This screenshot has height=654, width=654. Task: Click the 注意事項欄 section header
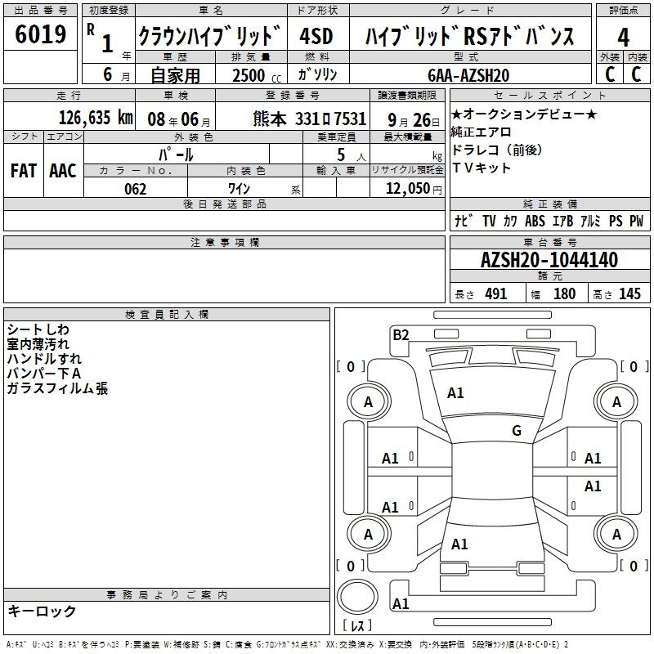[224, 242]
